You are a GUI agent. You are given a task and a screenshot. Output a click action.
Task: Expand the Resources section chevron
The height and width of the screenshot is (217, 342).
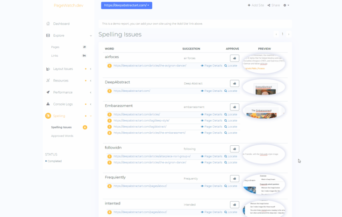pos(91,81)
